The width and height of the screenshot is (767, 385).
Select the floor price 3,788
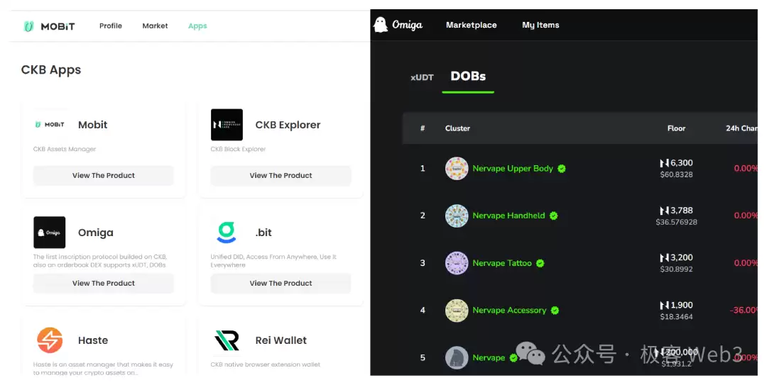[x=677, y=211]
